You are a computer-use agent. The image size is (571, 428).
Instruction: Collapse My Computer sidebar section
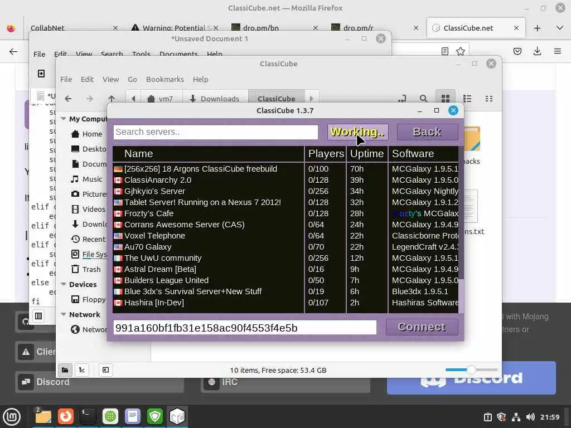(x=64, y=119)
